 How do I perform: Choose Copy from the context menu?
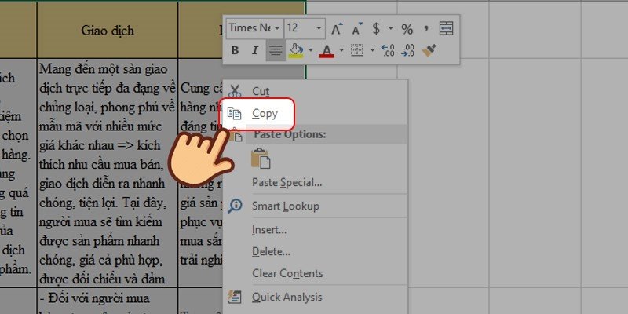(x=265, y=114)
